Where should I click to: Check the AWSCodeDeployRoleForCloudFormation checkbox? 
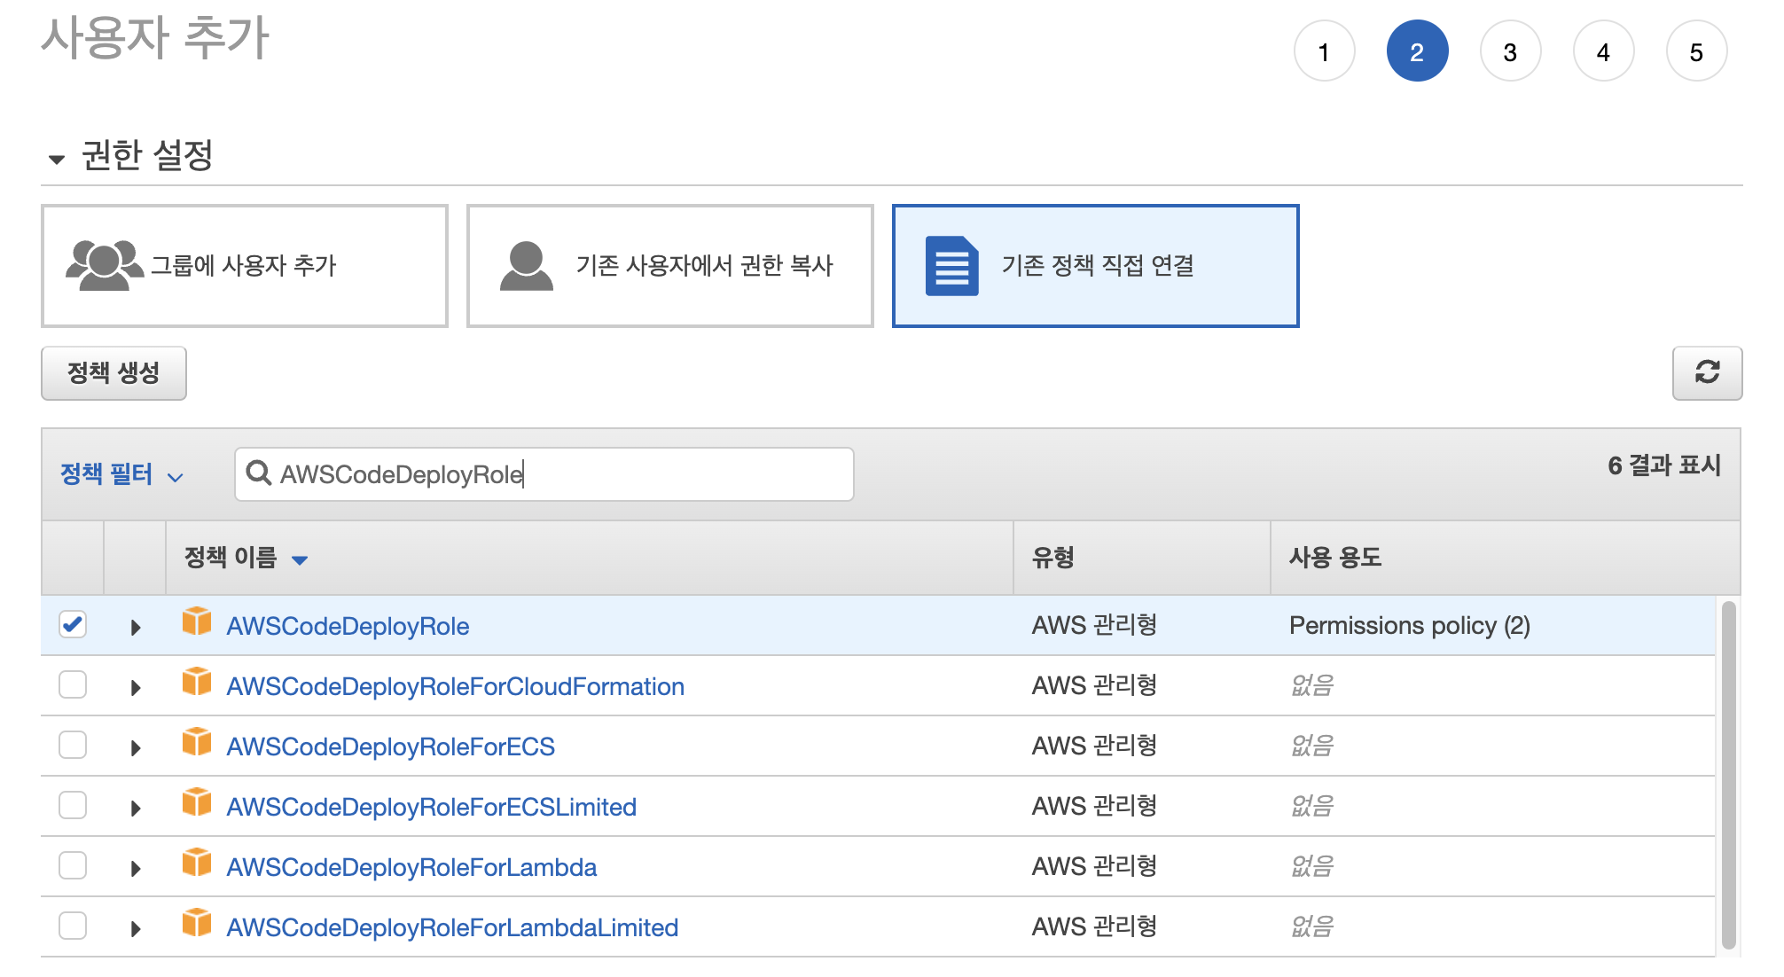coord(73,685)
